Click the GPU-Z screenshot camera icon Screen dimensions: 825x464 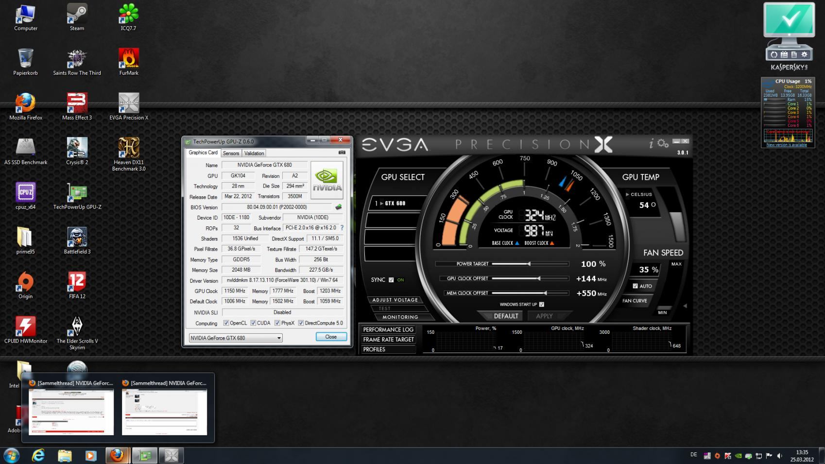pyautogui.click(x=342, y=153)
